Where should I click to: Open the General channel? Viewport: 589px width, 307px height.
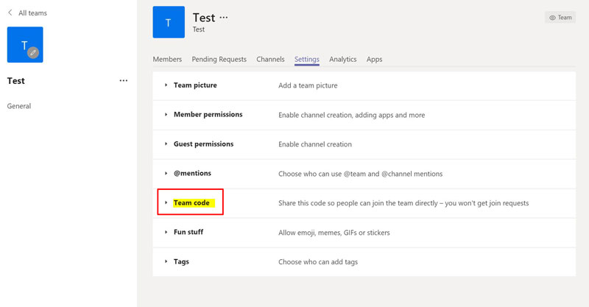tap(19, 106)
